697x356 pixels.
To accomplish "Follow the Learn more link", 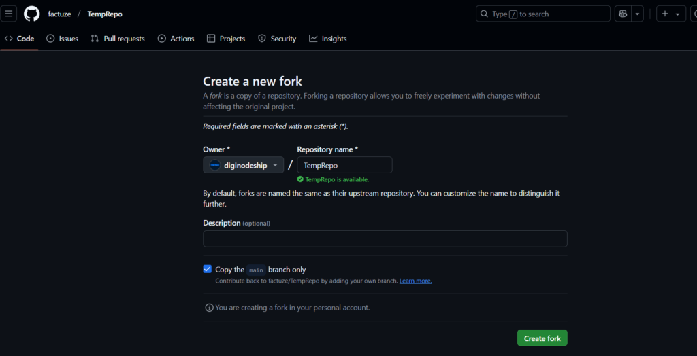I will 415,281.
